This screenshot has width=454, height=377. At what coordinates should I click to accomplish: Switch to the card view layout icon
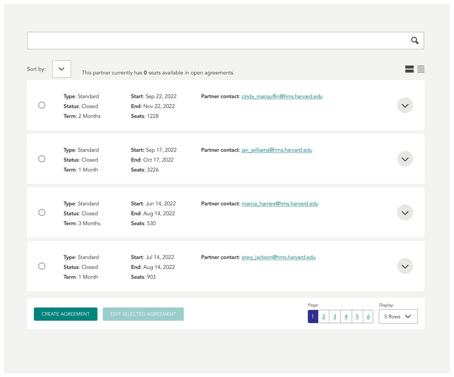tap(409, 69)
